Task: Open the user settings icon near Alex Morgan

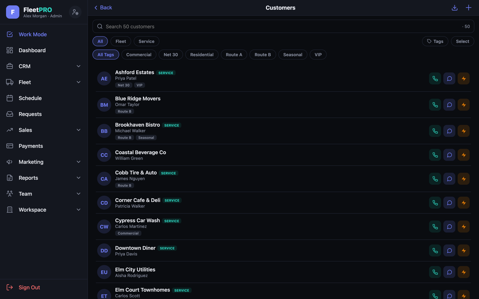Action: coord(75,12)
